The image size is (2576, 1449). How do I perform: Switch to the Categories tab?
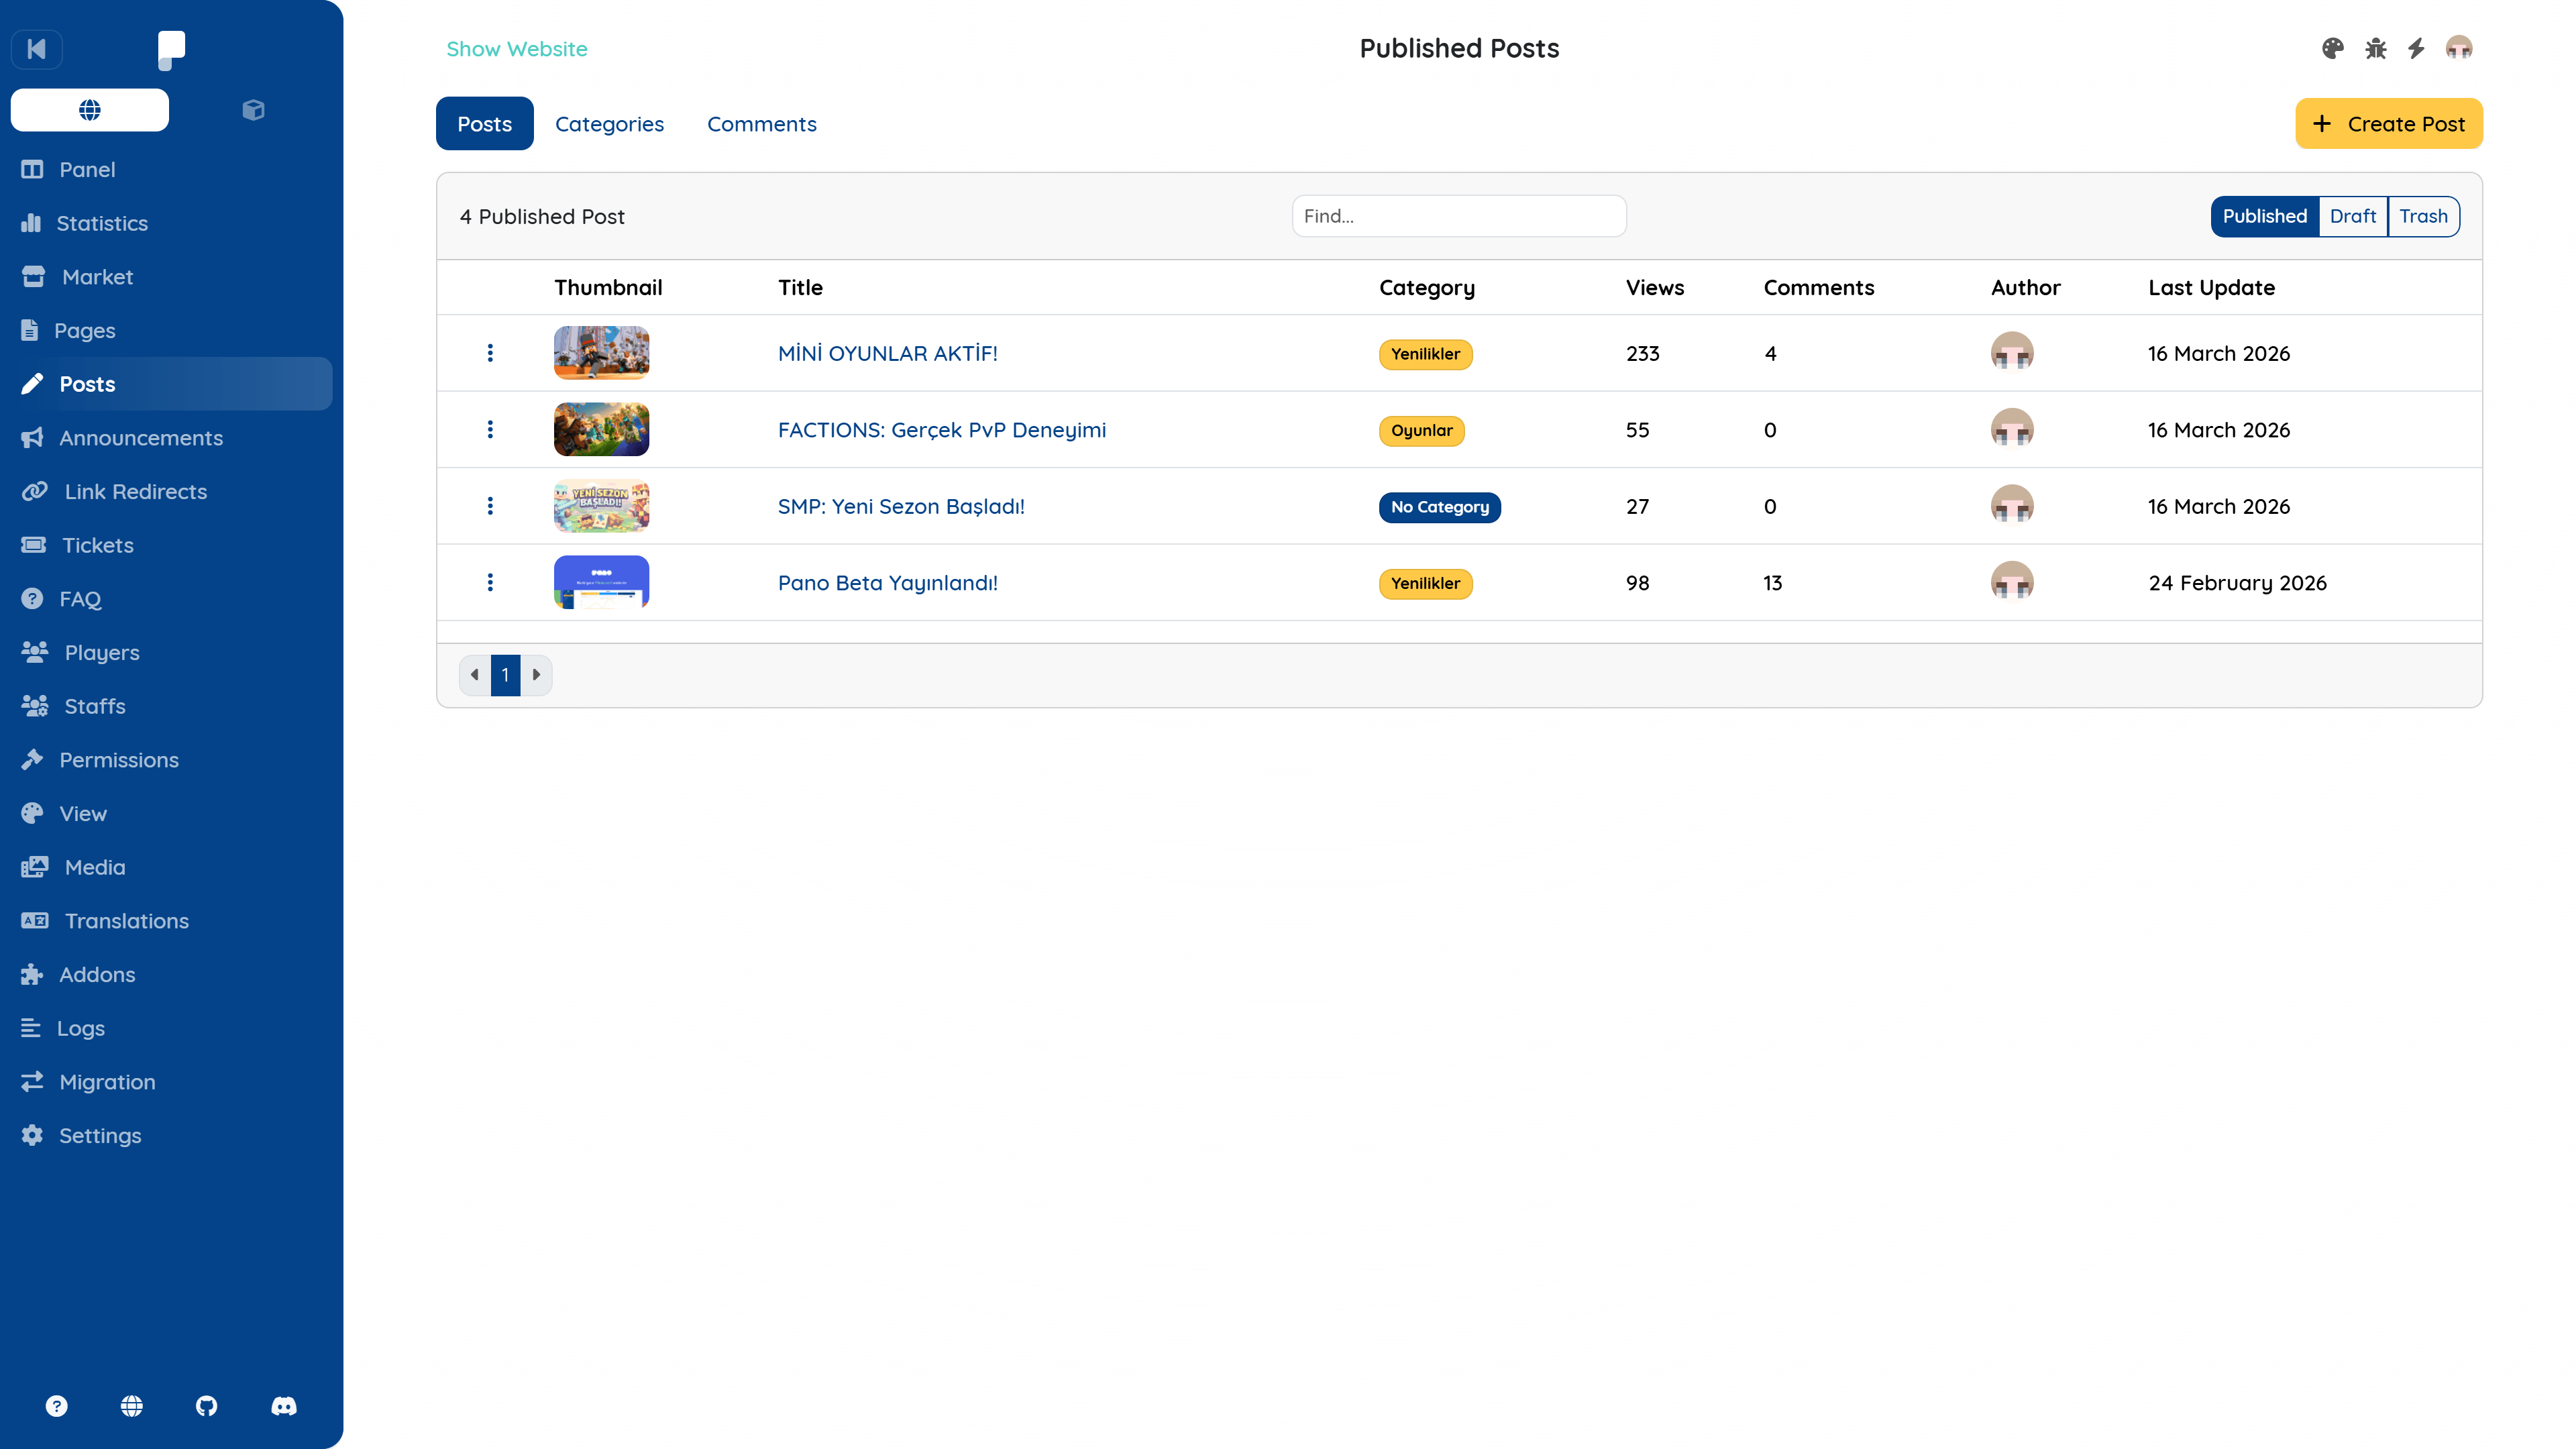click(609, 124)
